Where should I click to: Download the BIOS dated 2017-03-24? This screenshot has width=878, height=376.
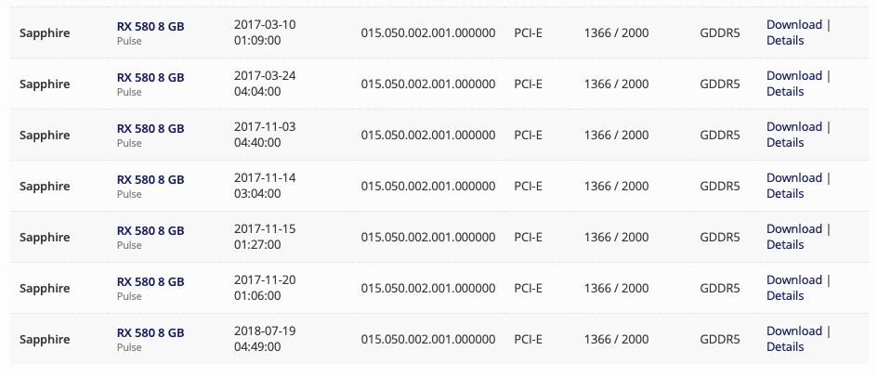793,76
